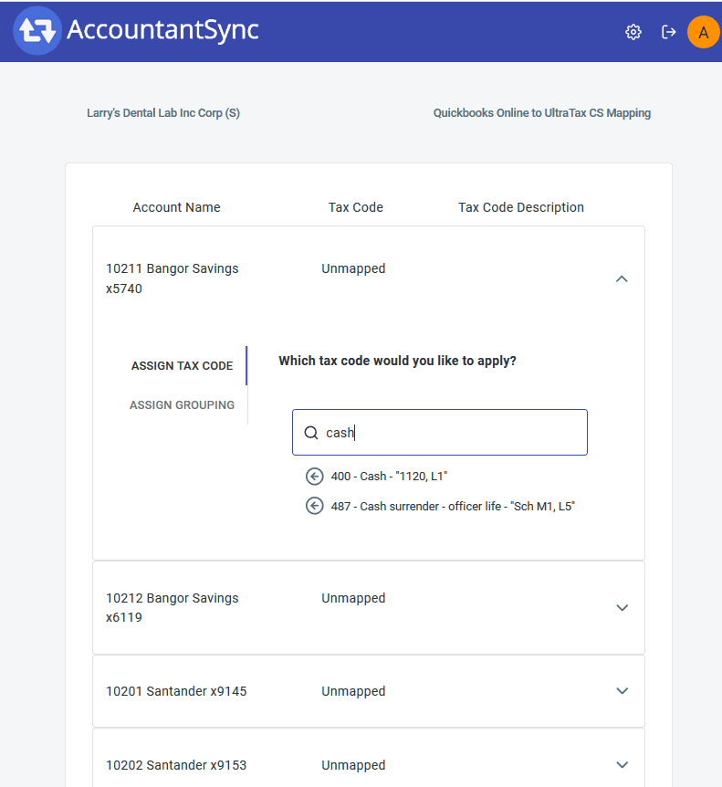The width and height of the screenshot is (722, 787).
Task: Click the circular arrow icon beside code 400 Cash
Action: click(315, 476)
